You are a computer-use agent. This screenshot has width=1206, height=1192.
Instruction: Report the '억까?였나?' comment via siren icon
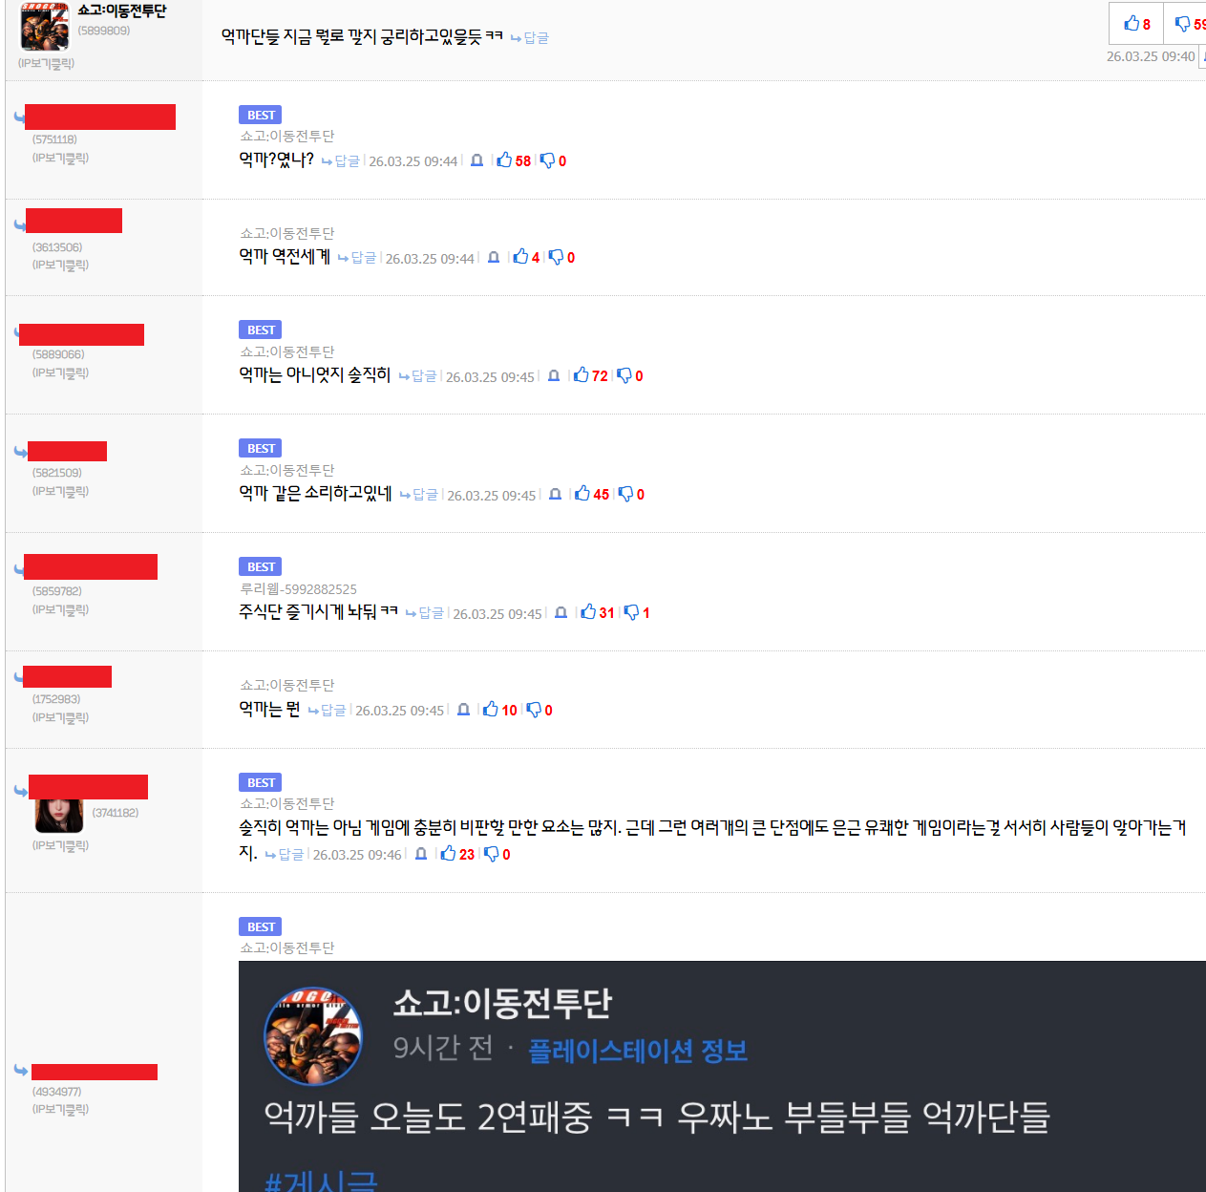(x=476, y=160)
